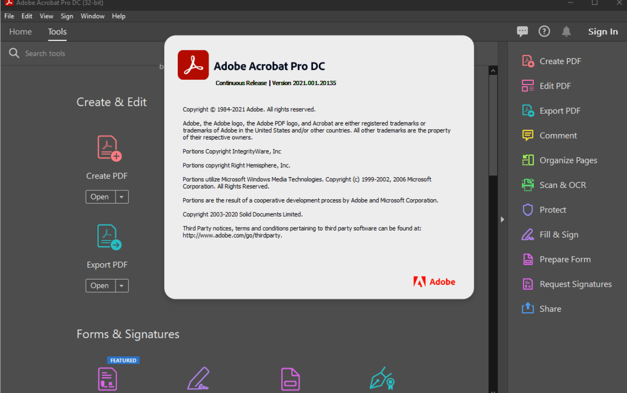
Task: Open the Export PDF sidebar icon
Action: point(528,111)
